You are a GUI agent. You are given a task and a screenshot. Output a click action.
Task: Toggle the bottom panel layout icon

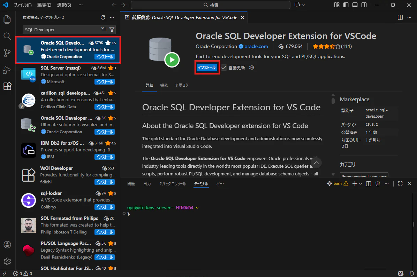tap(355, 5)
